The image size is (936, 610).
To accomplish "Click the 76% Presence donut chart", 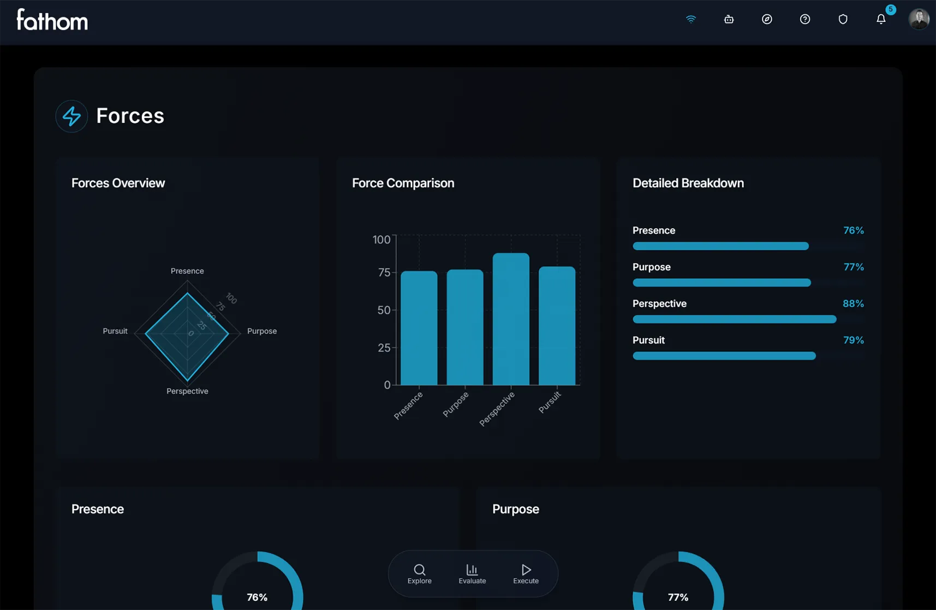I will [x=257, y=597].
